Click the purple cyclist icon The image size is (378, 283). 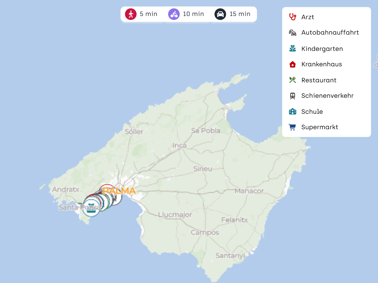tap(174, 14)
